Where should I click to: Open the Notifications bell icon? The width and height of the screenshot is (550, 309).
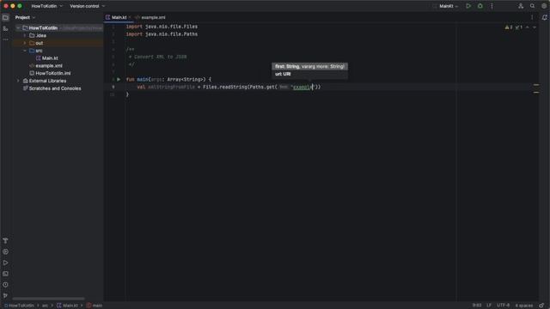(544, 17)
